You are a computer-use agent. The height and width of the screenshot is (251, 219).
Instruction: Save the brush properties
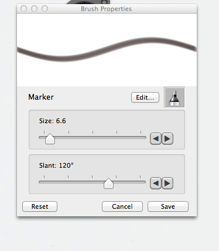tap(168, 206)
